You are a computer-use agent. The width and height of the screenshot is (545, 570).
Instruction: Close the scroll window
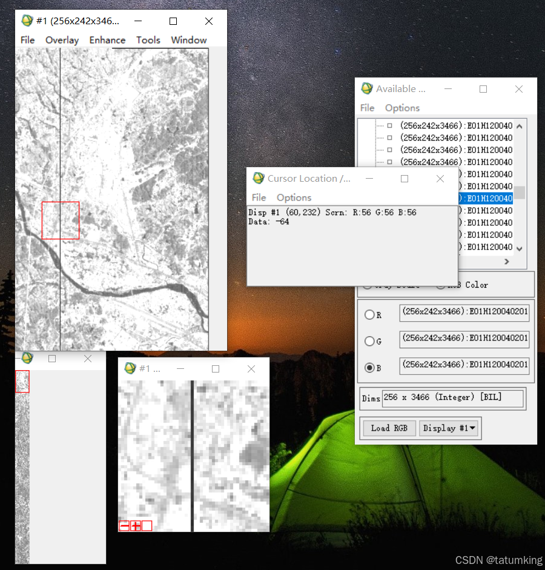[88, 359]
